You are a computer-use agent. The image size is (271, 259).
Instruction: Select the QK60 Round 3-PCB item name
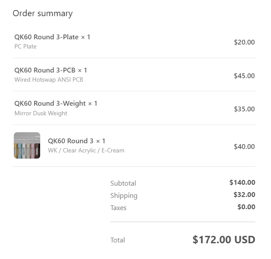pos(51,70)
